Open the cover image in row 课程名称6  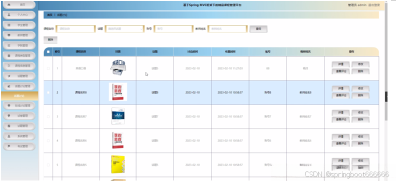click(118, 140)
